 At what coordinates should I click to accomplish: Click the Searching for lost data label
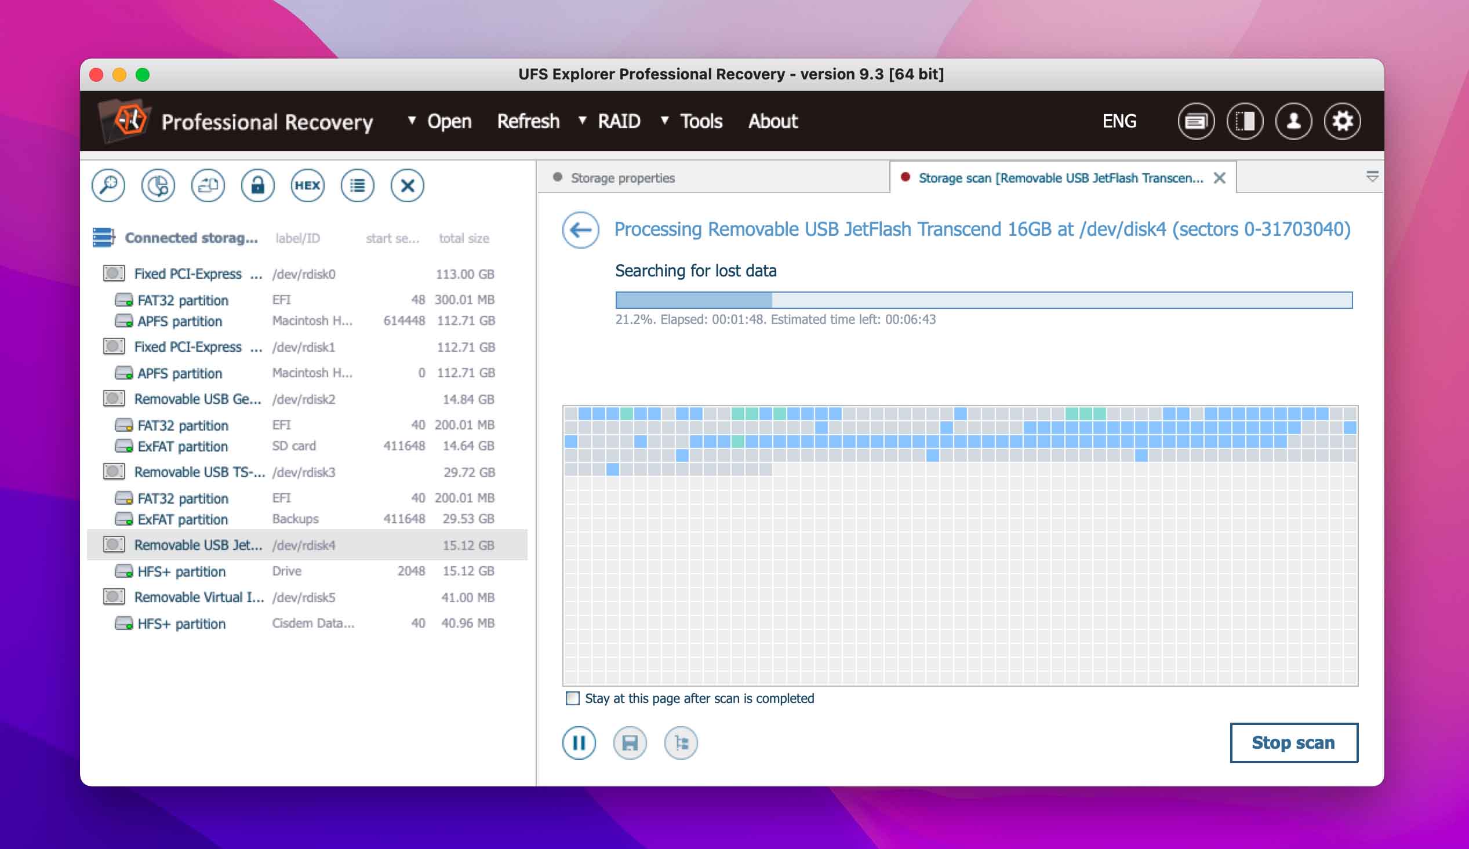[696, 271]
